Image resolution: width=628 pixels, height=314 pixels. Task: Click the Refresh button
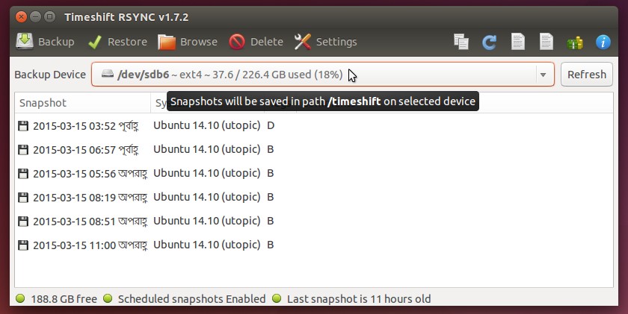point(587,75)
